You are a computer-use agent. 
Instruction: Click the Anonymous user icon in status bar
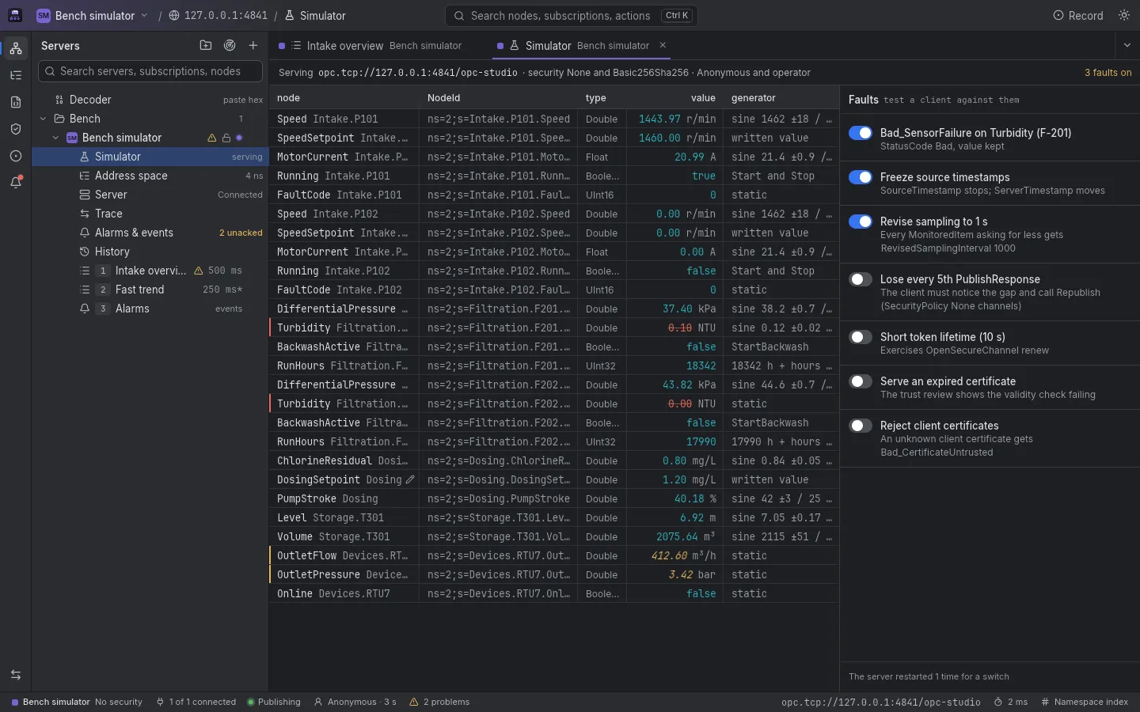[318, 702]
